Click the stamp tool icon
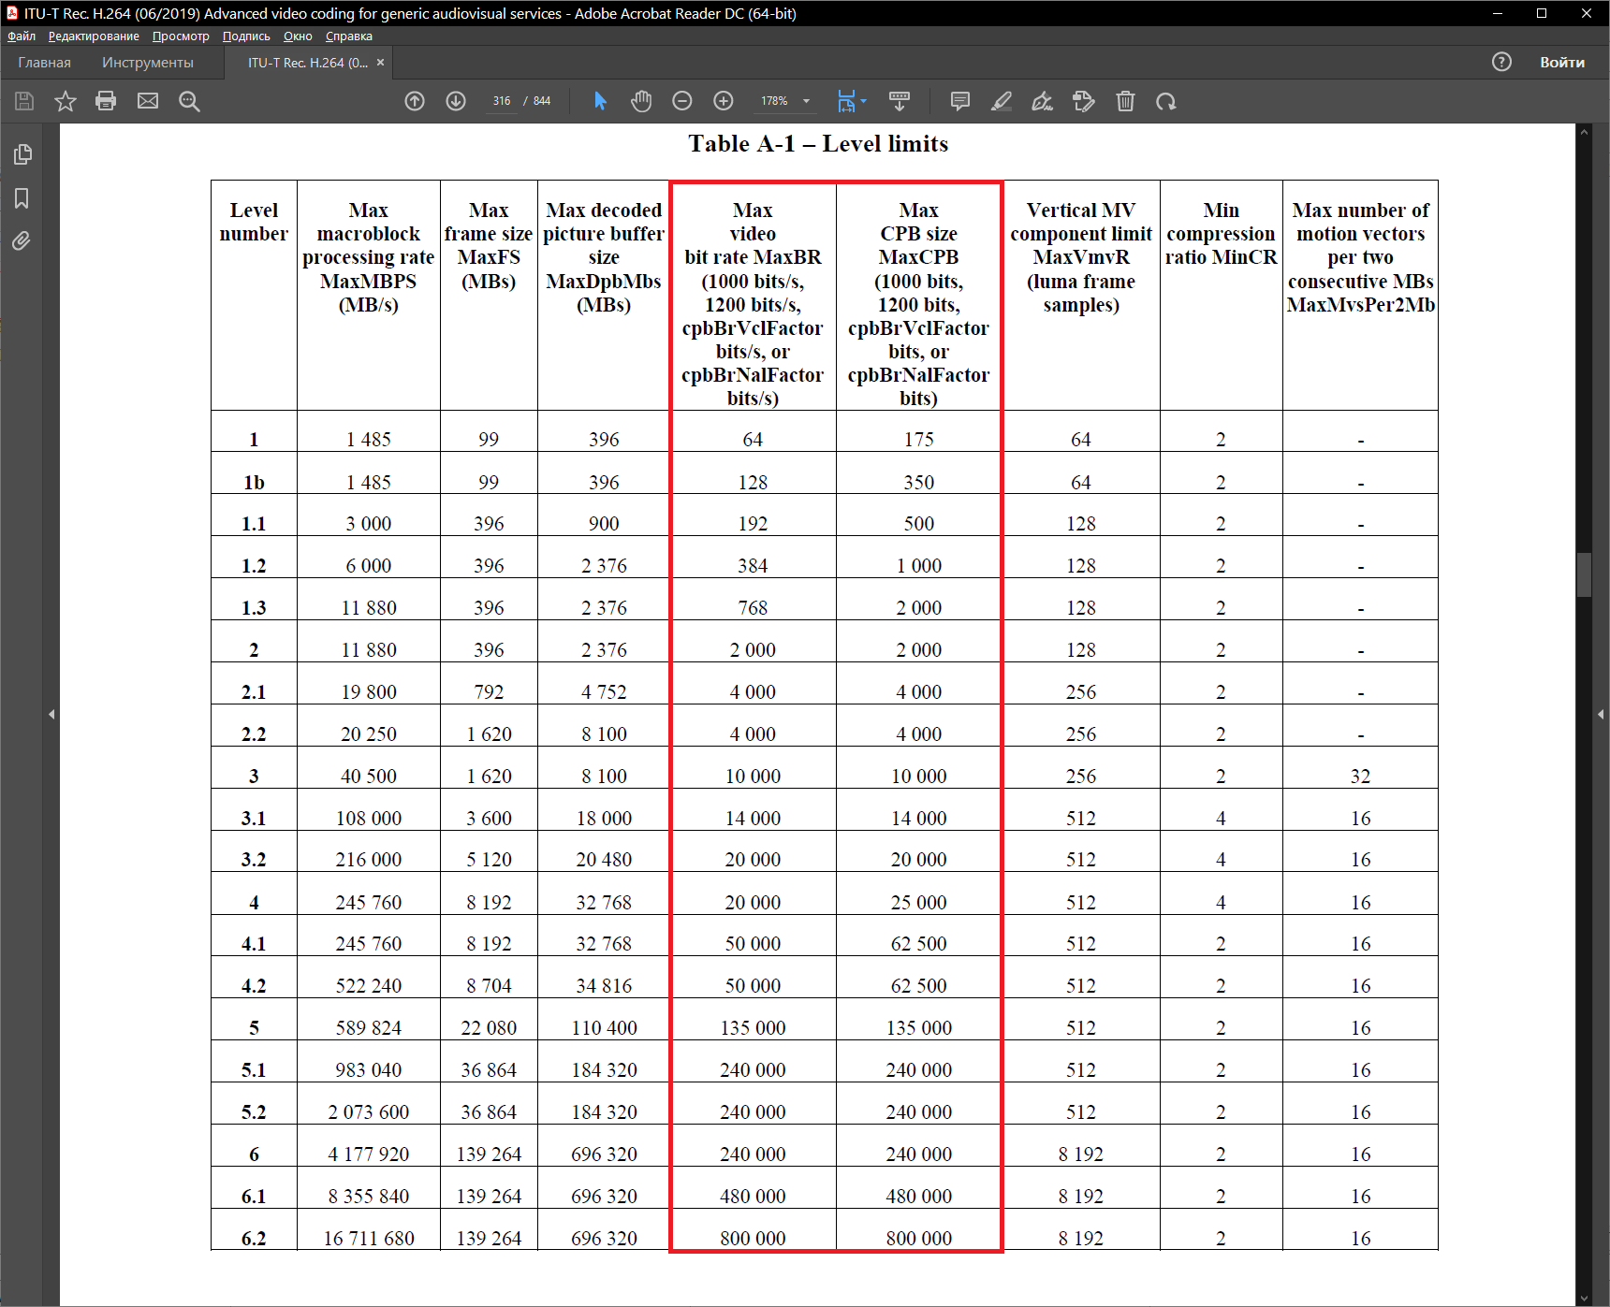This screenshot has height=1307, width=1610. click(1084, 101)
